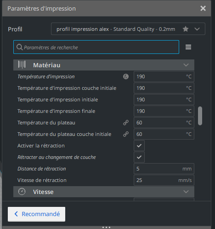Click the Matériau section header label
The image size is (215, 229).
click(47, 65)
